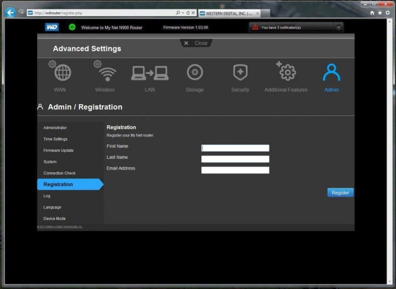396x289 pixels.
Task: Open a new browser tab
Action: click(x=265, y=14)
